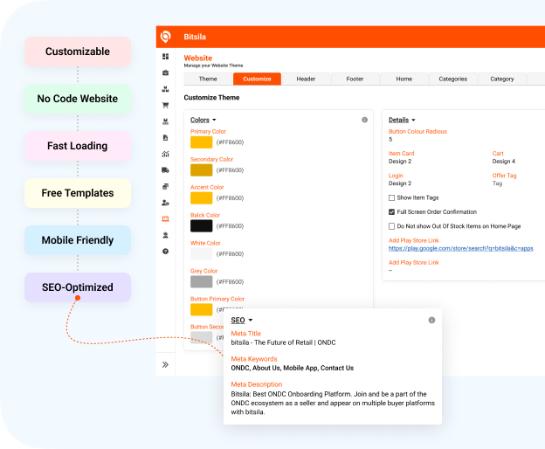Click the Offer Tag value Tag
545x449 pixels.
tap(497, 183)
